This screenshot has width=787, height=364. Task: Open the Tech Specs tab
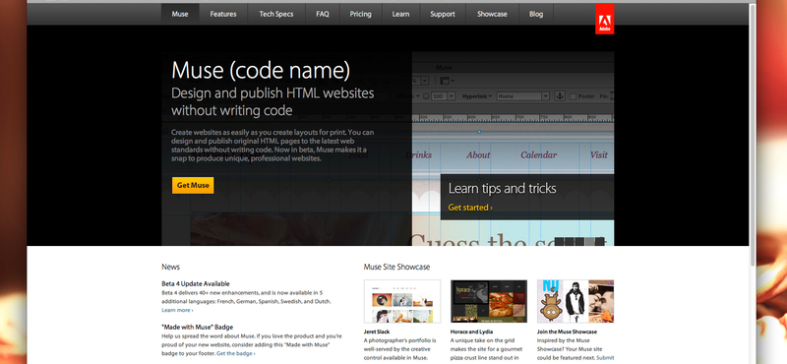[276, 14]
